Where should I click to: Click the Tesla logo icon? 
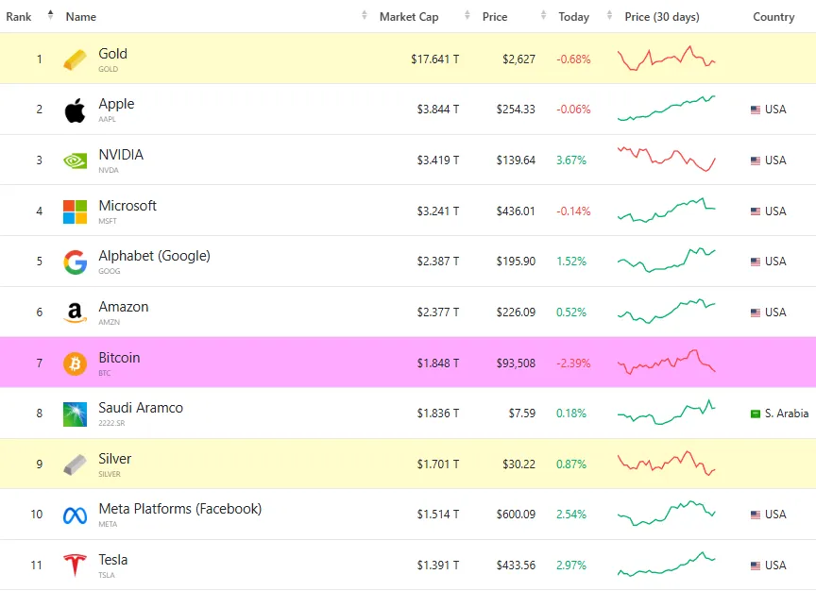[x=75, y=565]
